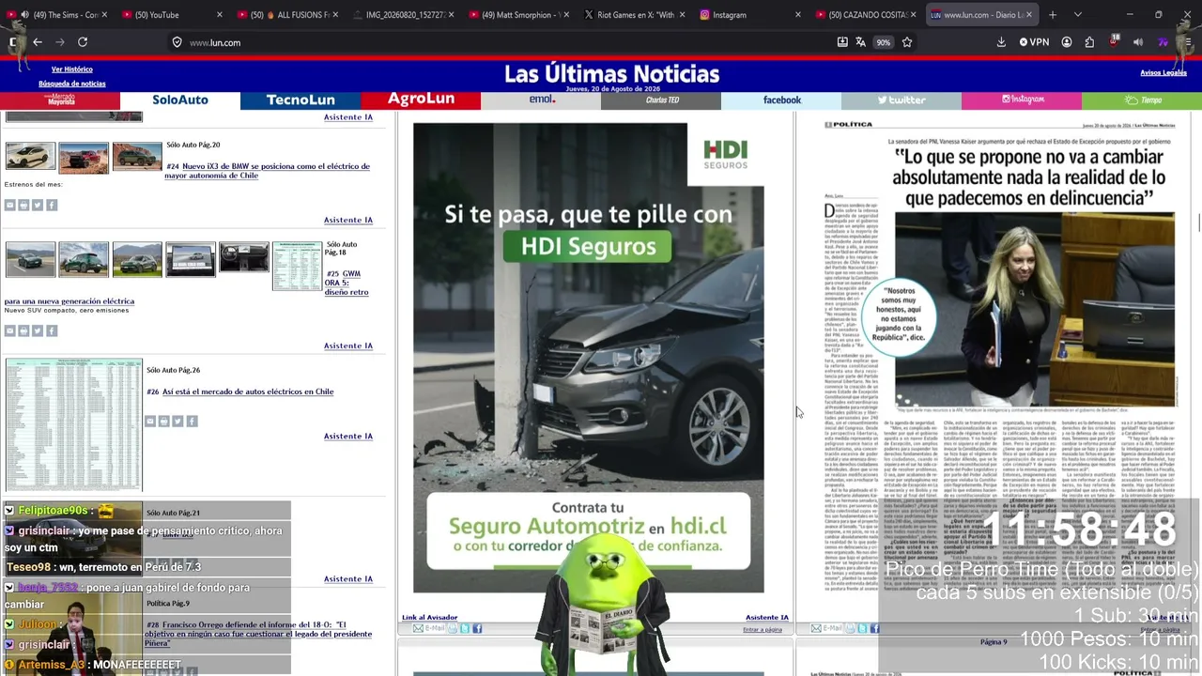Open the 90% zoom level control

[x=884, y=42]
